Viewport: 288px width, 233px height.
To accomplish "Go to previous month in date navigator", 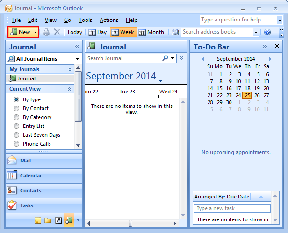I will tap(202, 59).
